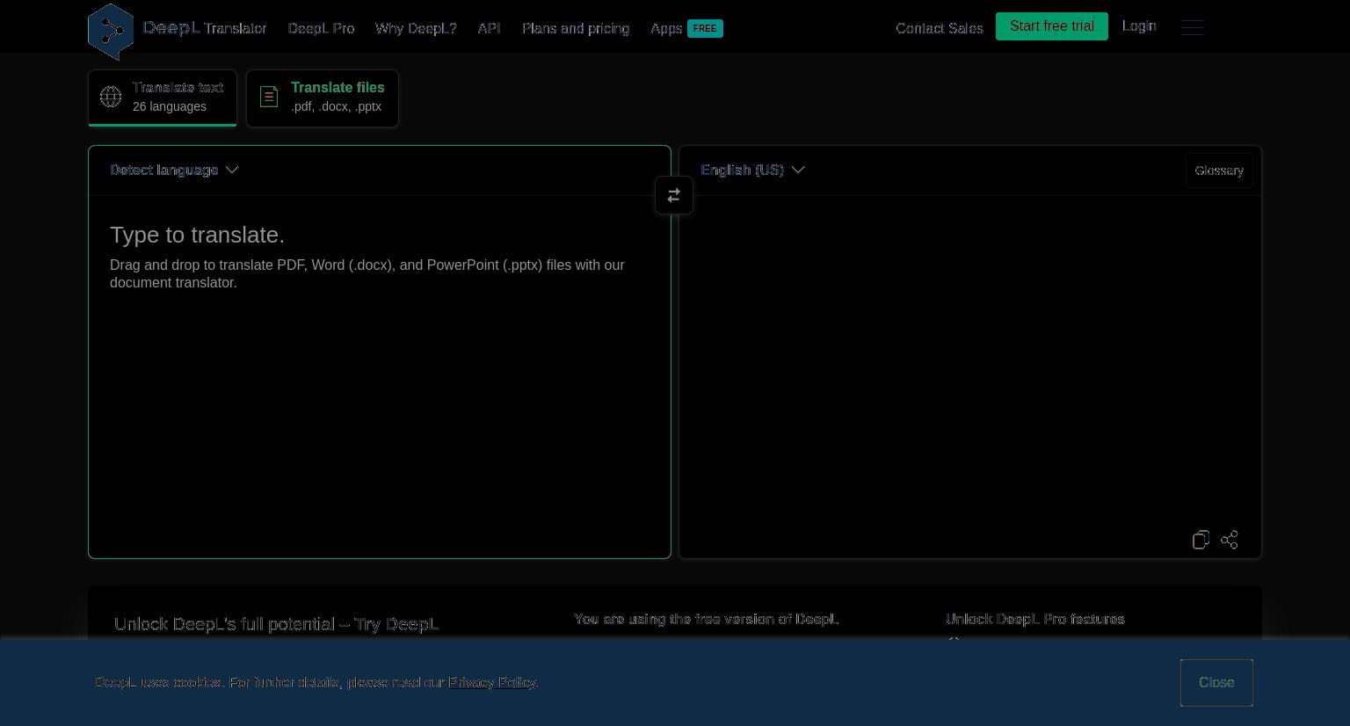Click the FREE badge beside Apps
The width and height of the screenshot is (1350, 726).
coord(705,28)
